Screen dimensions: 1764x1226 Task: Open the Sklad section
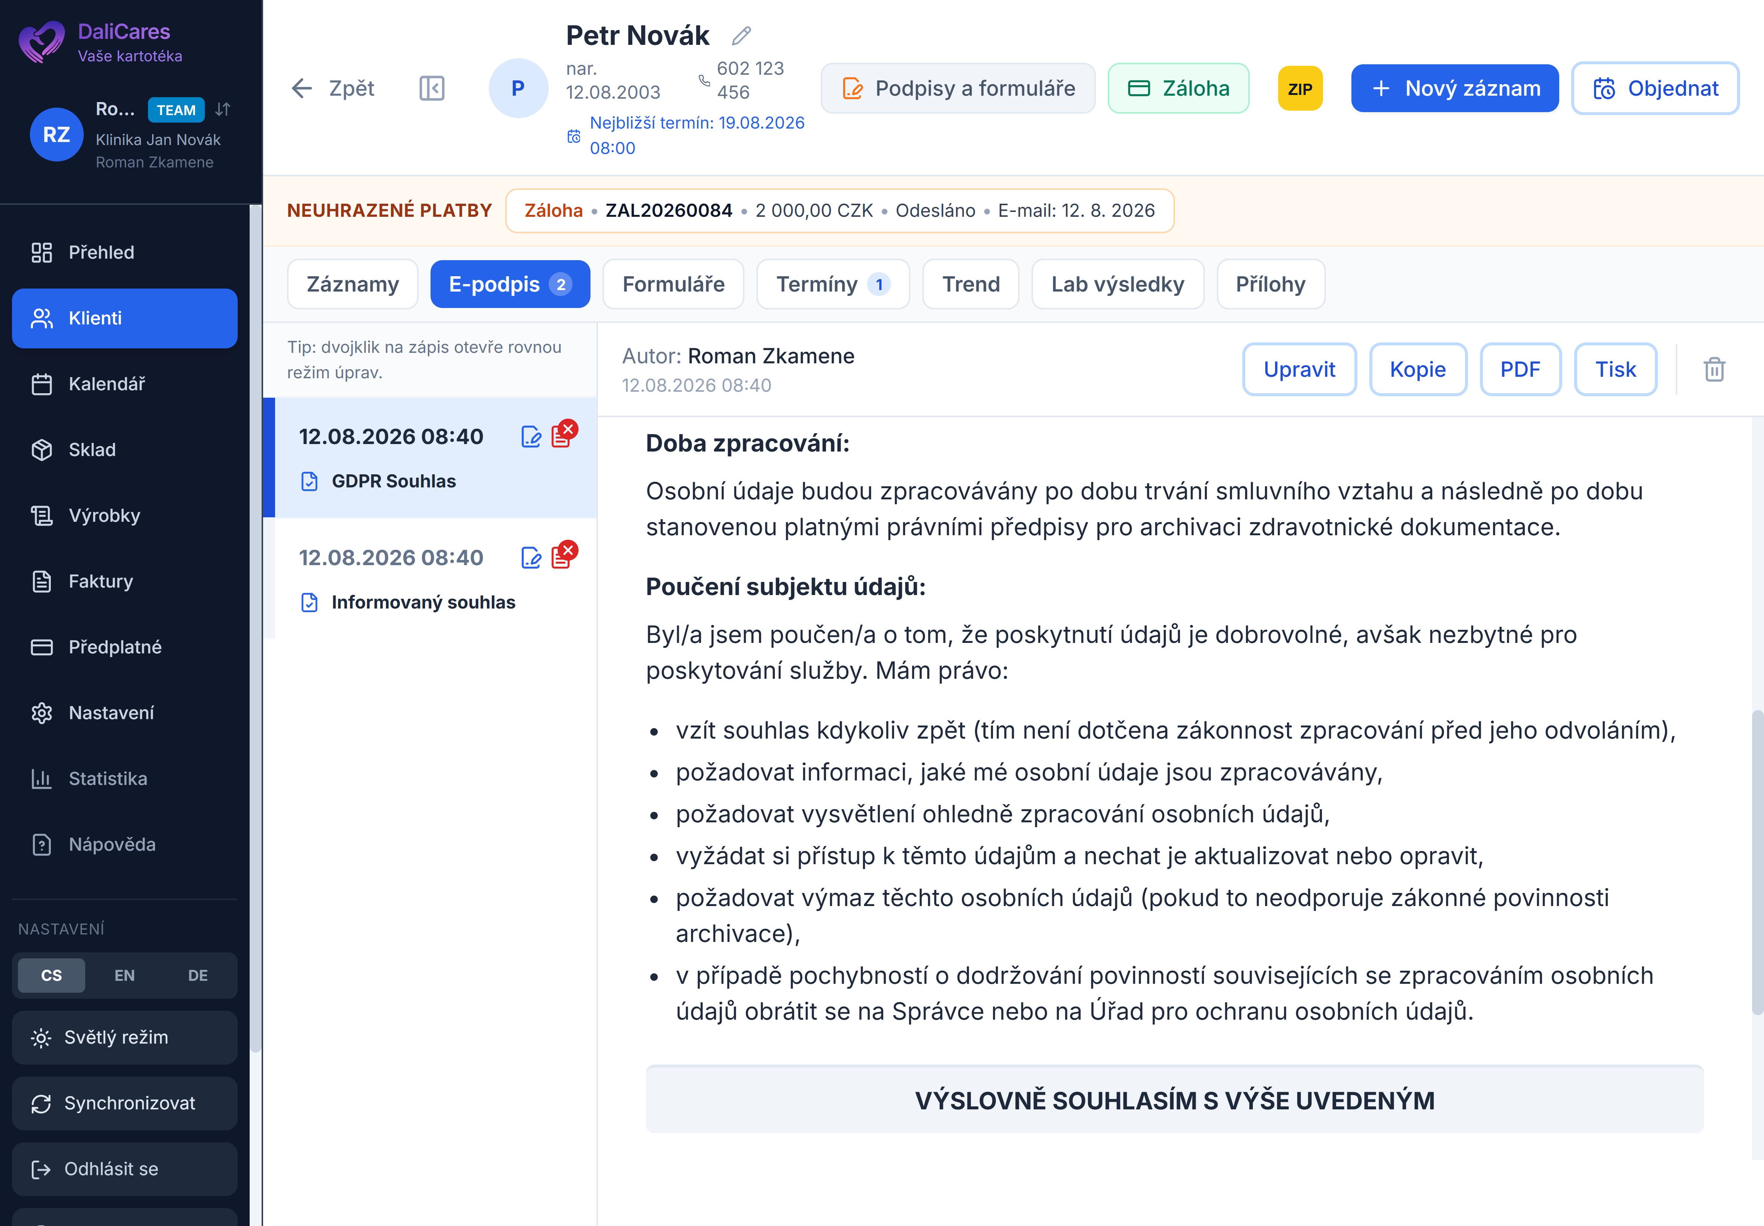click(x=125, y=450)
